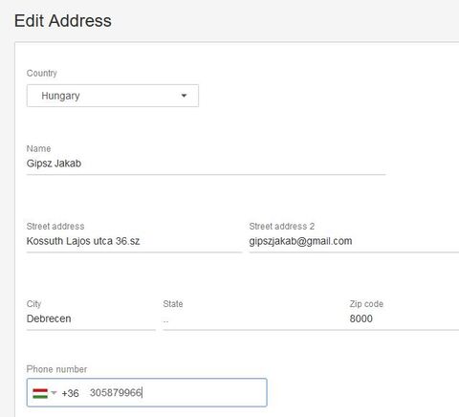Click the Street address label text
The image size is (459, 417).
55,227
